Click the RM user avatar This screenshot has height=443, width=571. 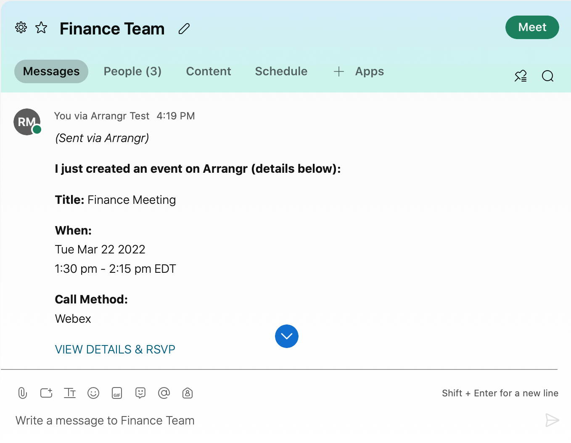pyautogui.click(x=27, y=122)
